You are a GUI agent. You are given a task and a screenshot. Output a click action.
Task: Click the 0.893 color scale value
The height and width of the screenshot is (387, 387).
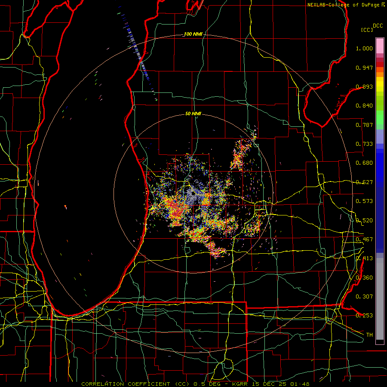(364, 86)
